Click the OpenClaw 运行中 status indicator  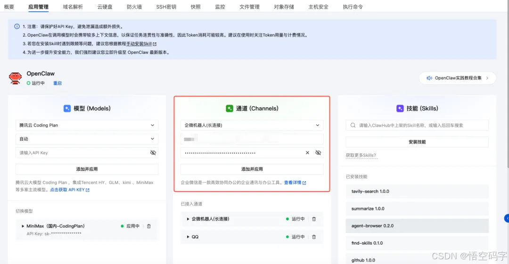click(36, 83)
